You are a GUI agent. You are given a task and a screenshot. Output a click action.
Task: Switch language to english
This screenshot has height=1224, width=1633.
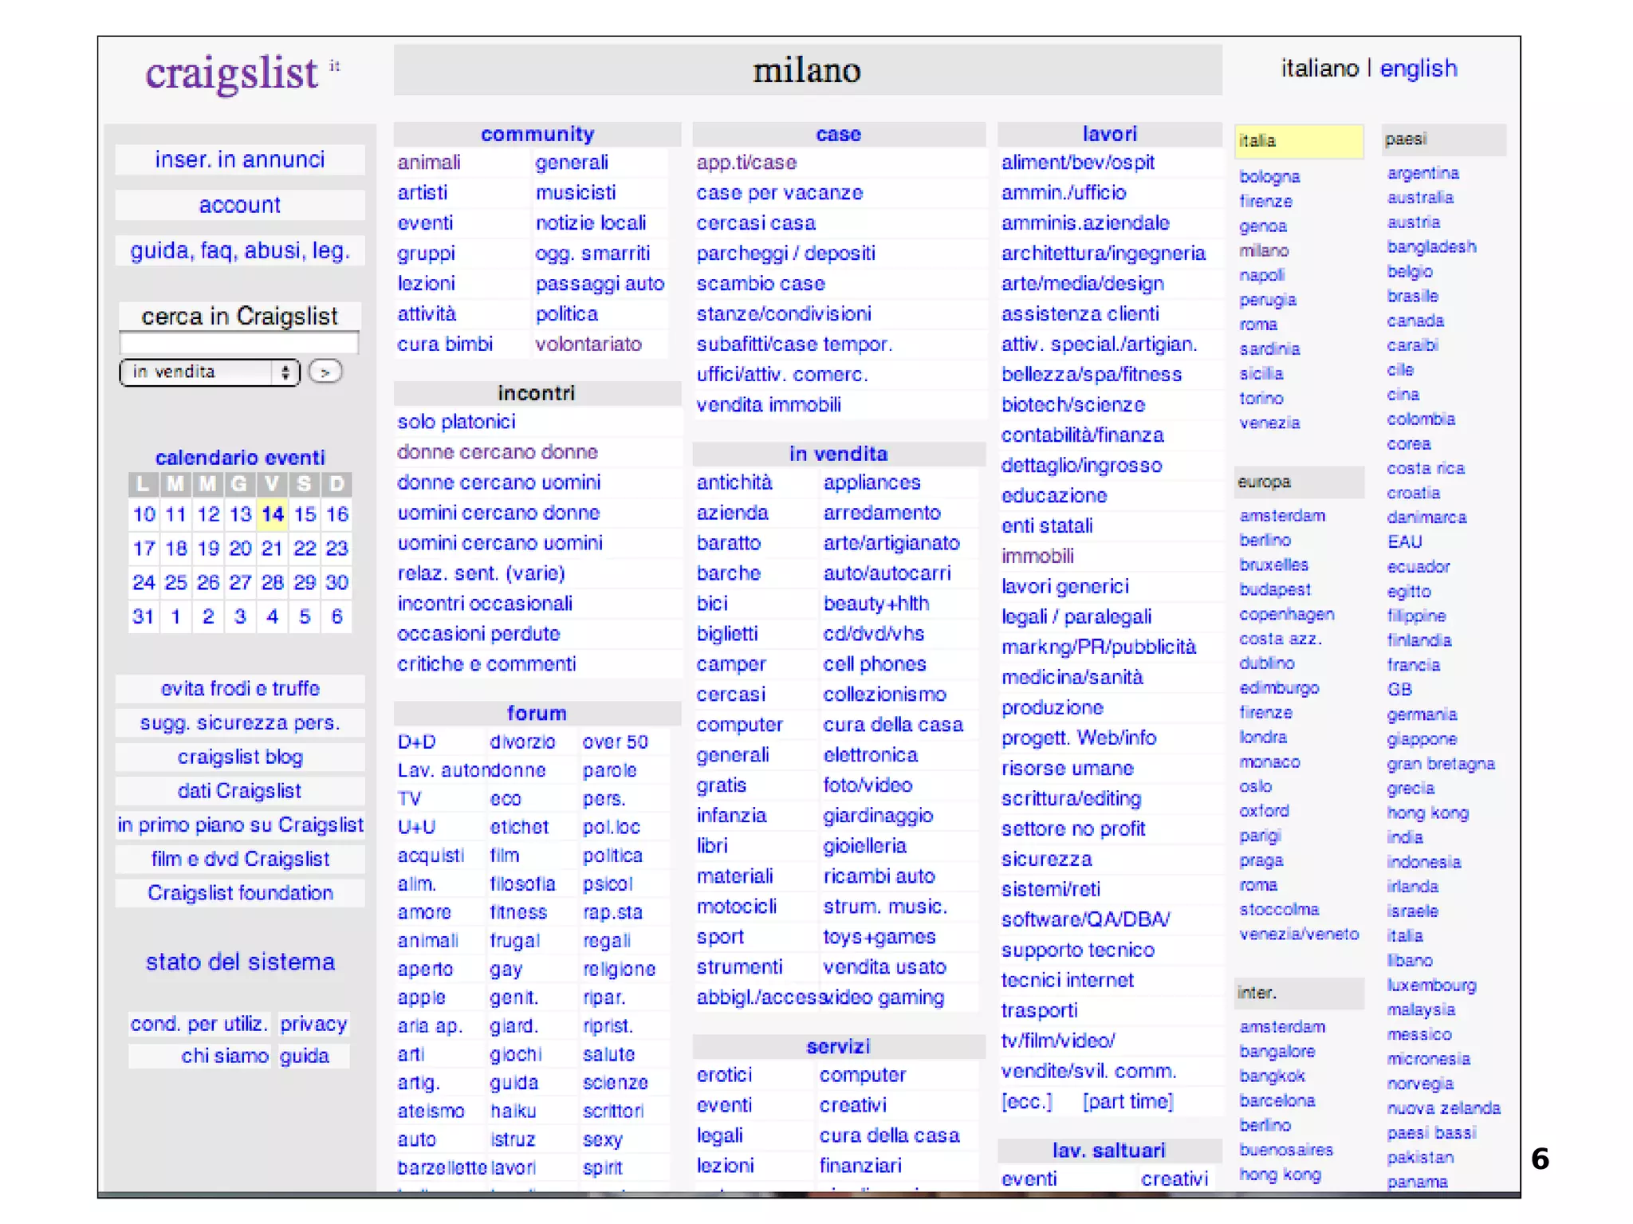coord(1418,69)
